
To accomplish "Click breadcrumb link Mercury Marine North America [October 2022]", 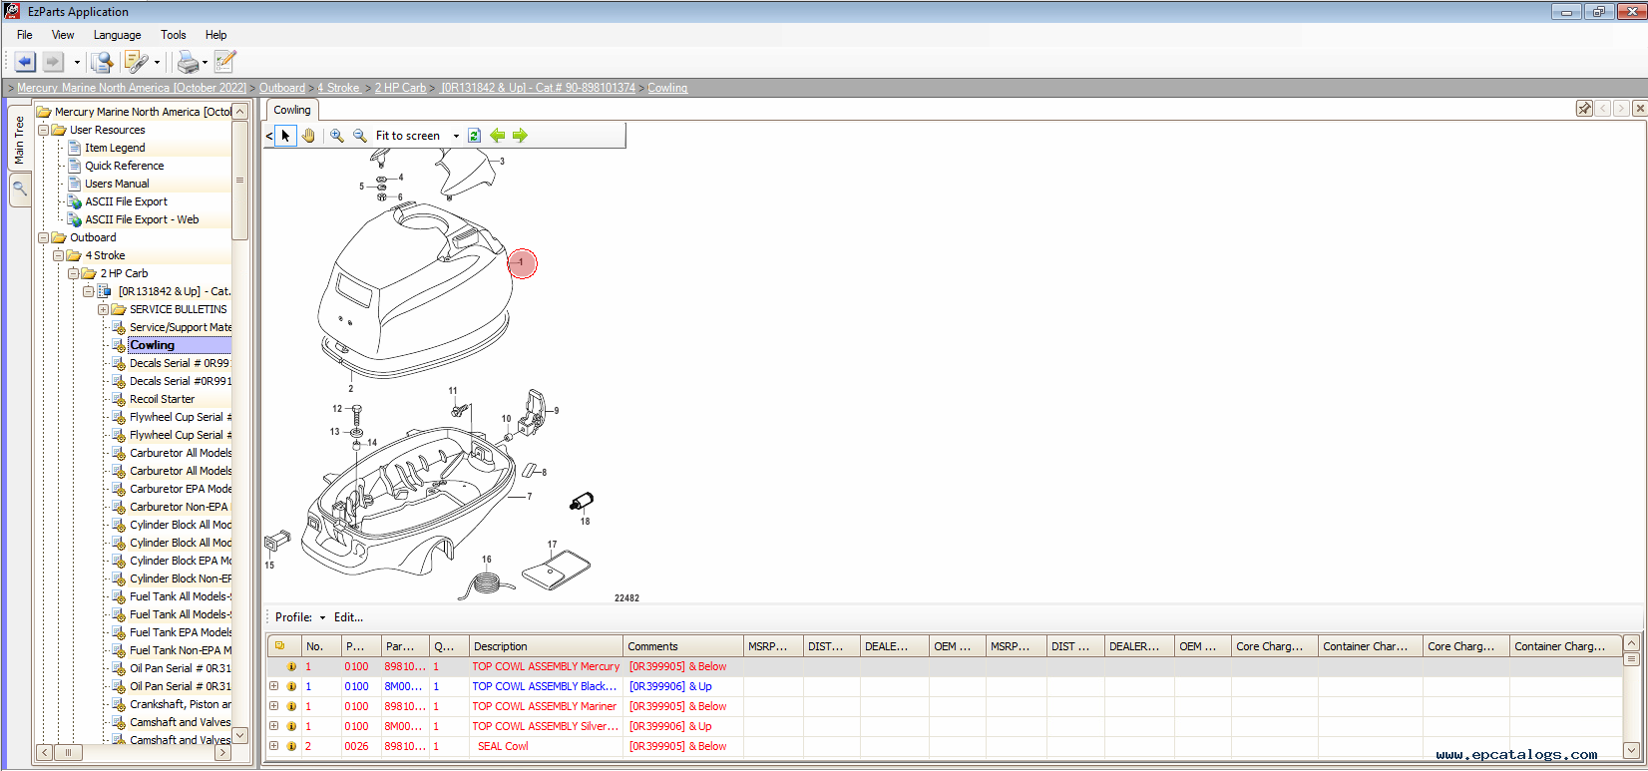I will click(x=132, y=88).
